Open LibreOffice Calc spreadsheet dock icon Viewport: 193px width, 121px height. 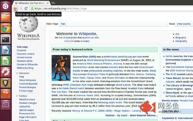(x=5, y=61)
